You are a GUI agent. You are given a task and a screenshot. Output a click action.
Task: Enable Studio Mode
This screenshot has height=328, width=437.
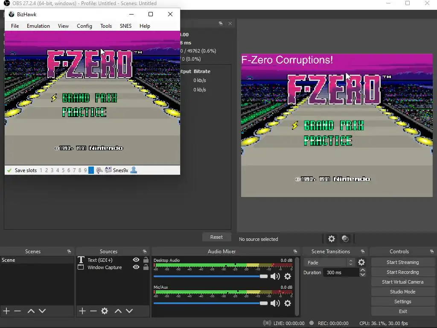point(403,291)
